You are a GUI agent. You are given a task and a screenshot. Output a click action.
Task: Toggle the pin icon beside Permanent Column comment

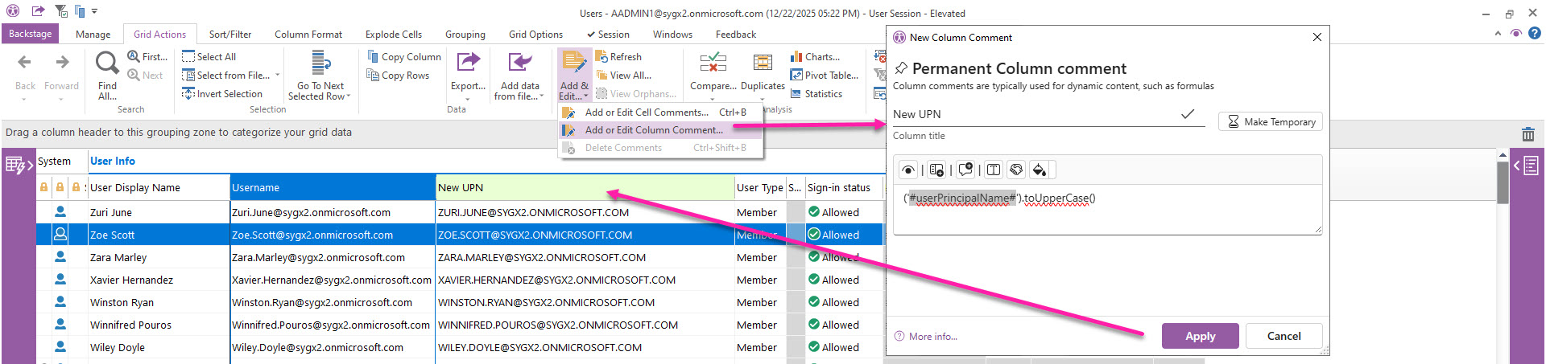(x=901, y=69)
